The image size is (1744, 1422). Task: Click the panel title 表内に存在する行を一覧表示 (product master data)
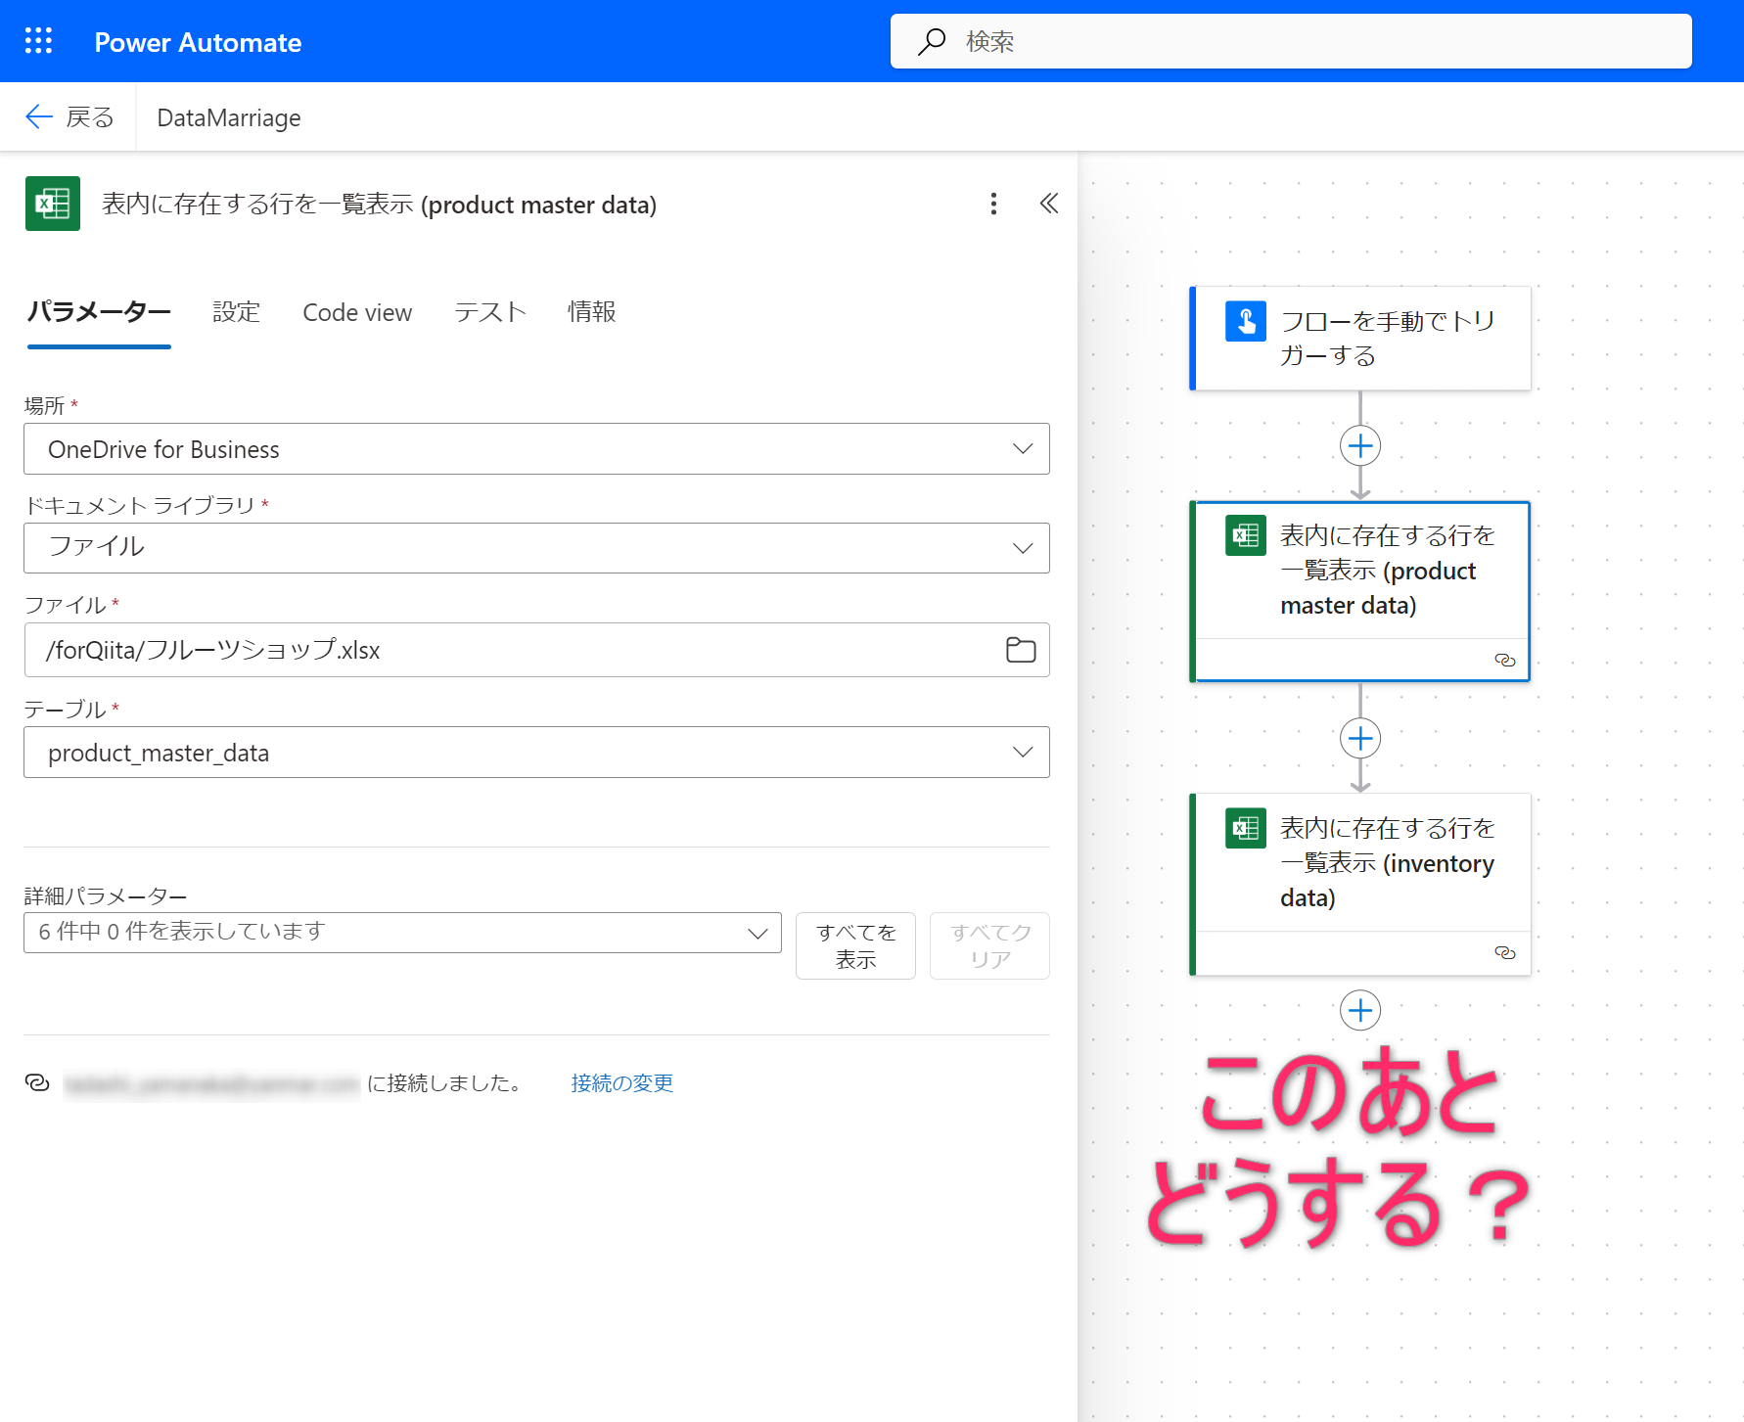[379, 205]
